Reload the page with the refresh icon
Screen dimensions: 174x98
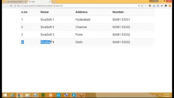coord(11,6)
